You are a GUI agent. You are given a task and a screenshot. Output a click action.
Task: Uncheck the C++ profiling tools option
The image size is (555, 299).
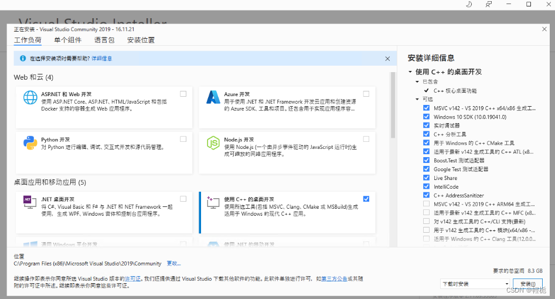click(x=426, y=134)
